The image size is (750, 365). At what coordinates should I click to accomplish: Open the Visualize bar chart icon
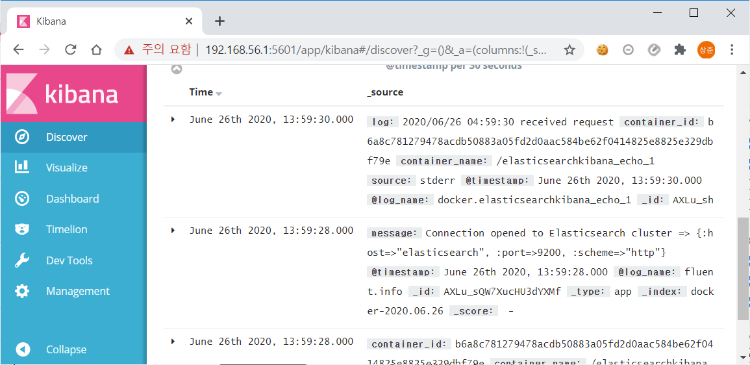[x=23, y=168]
